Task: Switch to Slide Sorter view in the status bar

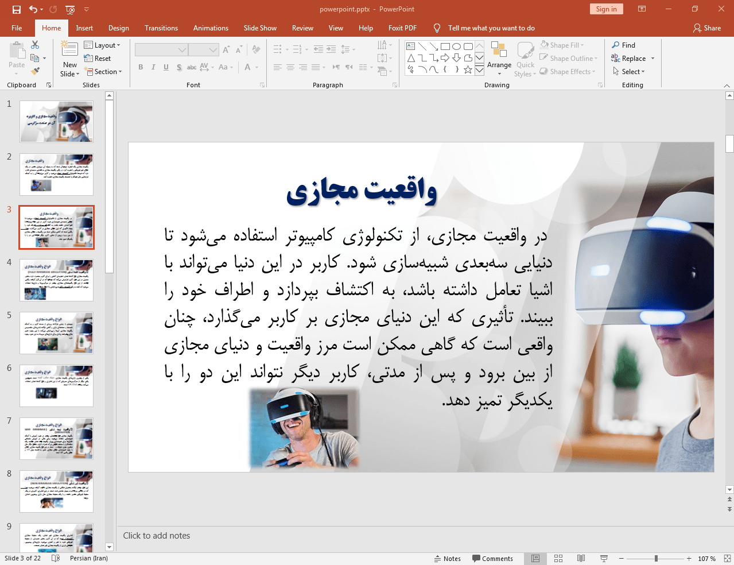Action: pyautogui.click(x=558, y=559)
